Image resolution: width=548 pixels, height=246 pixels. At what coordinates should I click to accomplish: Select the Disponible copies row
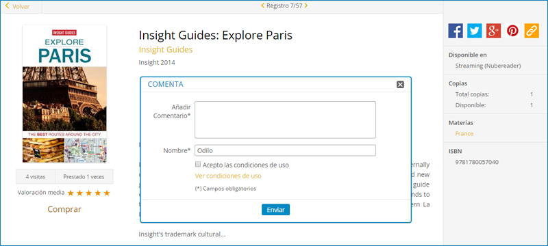point(494,105)
